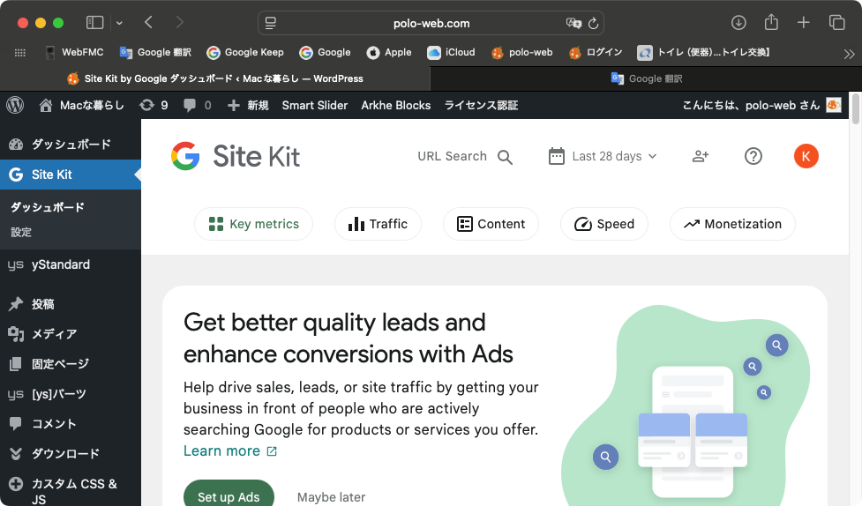Click the Site Kit help question mark icon
The height and width of the screenshot is (506, 862).
point(753,156)
